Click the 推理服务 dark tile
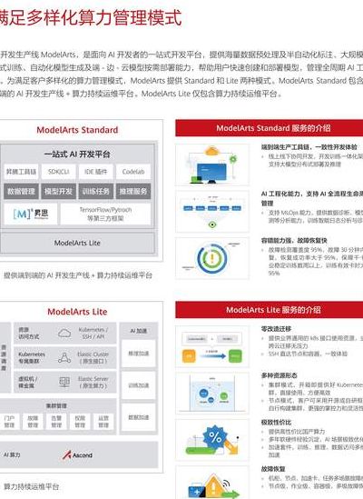The width and height of the screenshot is (363, 499). tap(133, 191)
